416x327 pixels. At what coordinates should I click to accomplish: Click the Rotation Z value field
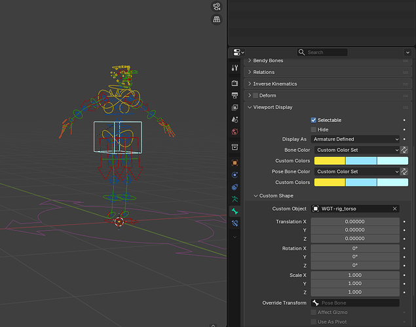[355, 266]
